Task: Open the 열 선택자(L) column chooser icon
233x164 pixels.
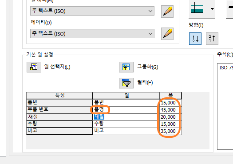Action: click(34, 67)
